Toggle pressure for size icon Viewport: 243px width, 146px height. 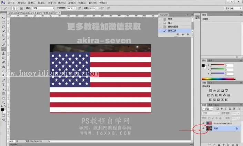coord(109,8)
